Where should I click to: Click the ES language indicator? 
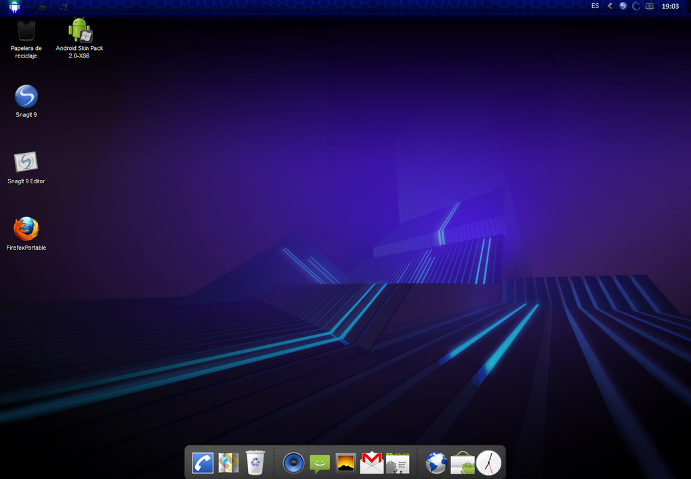(x=595, y=6)
